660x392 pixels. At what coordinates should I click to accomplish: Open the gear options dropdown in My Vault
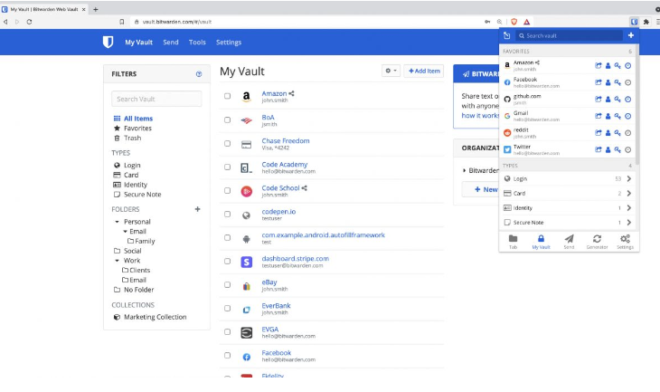click(x=391, y=71)
